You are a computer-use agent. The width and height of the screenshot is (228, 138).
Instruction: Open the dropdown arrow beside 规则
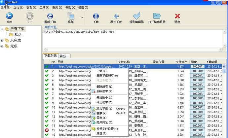tap(82, 18)
